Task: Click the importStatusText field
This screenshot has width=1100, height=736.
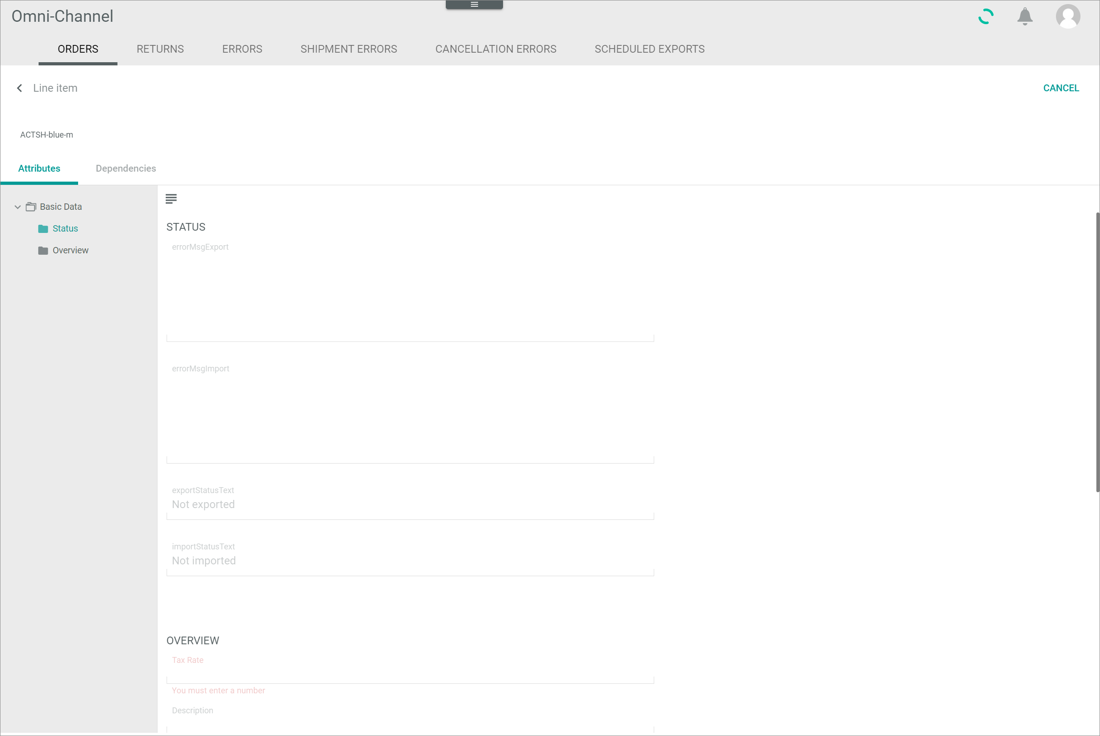Action: pyautogui.click(x=410, y=558)
